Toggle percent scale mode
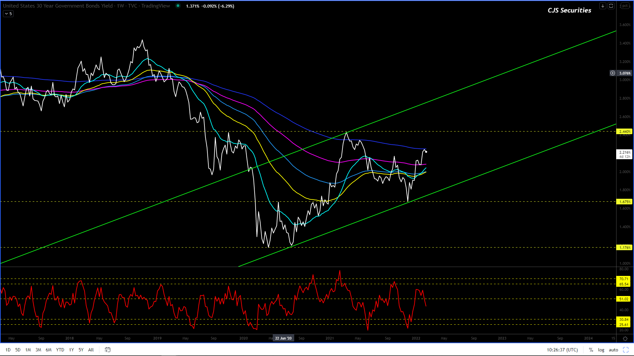Viewport: 634px width, 356px height. 591,350
